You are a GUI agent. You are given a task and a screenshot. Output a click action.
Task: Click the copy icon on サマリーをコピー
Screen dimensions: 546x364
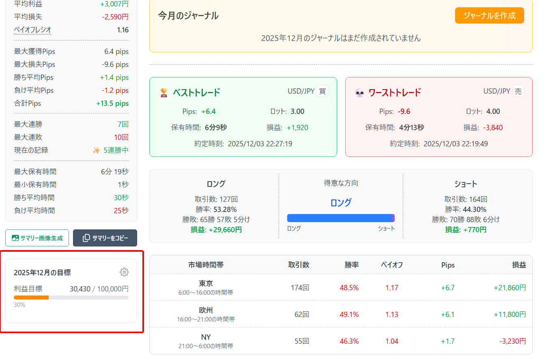[x=86, y=238]
